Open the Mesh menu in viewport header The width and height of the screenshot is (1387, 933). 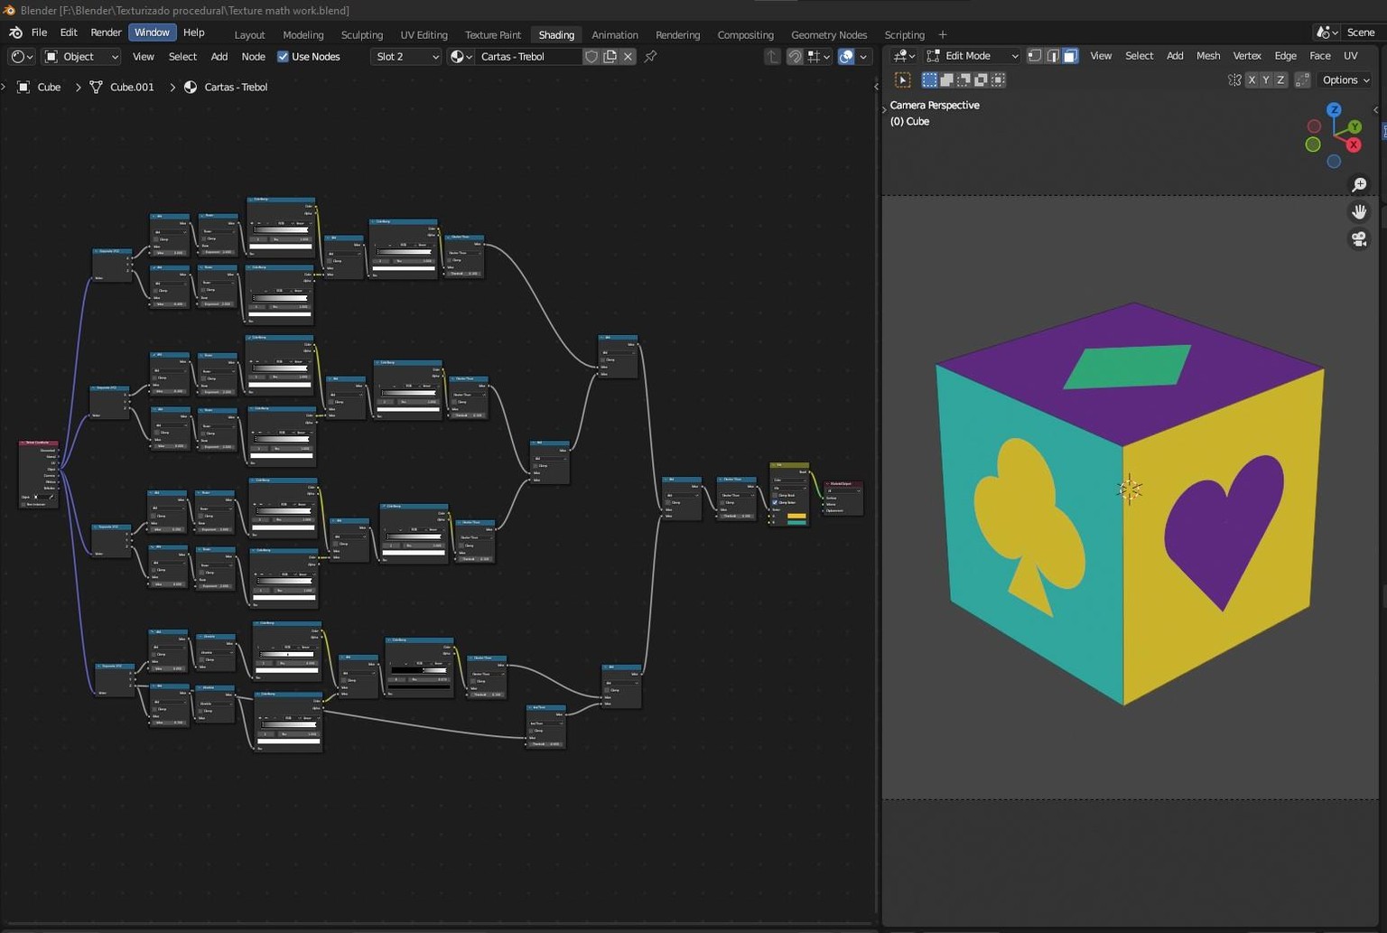[1207, 56]
